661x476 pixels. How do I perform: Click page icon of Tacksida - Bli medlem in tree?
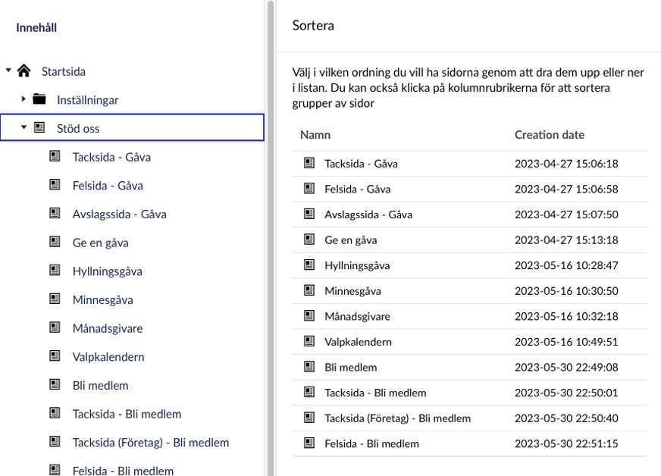[55, 413]
